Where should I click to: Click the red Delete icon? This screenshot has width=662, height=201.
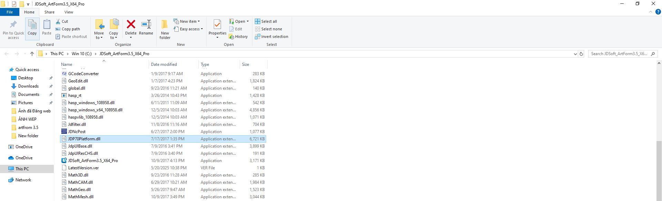tap(131, 24)
